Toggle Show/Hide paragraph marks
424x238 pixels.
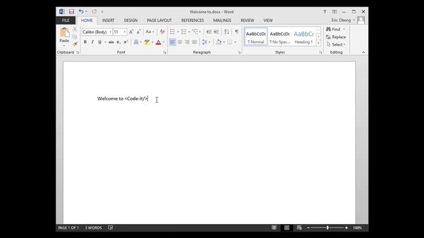pyautogui.click(x=237, y=32)
